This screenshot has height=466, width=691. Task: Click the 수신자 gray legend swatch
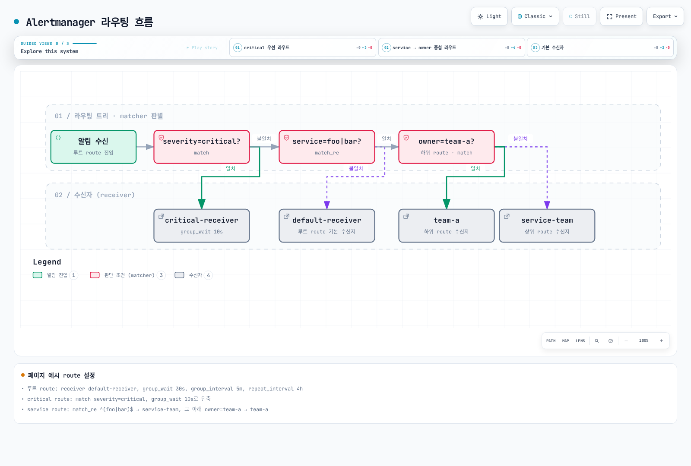(x=179, y=275)
